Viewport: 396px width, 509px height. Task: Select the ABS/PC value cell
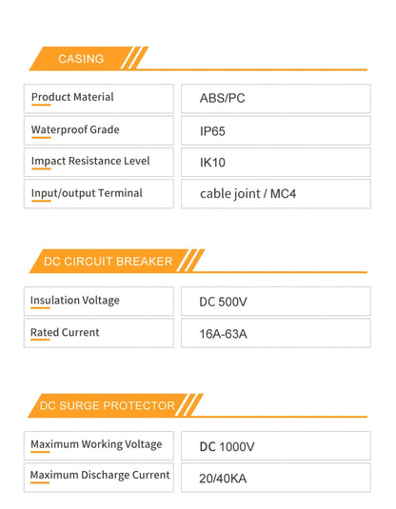coord(276,99)
